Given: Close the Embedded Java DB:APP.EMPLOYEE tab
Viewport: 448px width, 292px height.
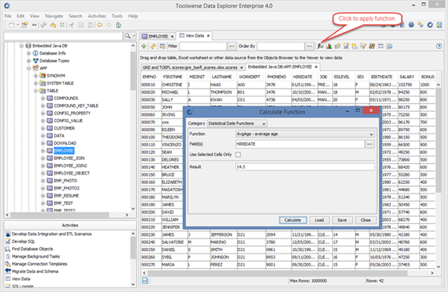Looking at the screenshot, I should pos(316,67).
